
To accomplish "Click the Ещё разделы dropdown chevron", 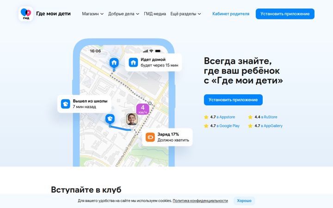I will (x=199, y=14).
